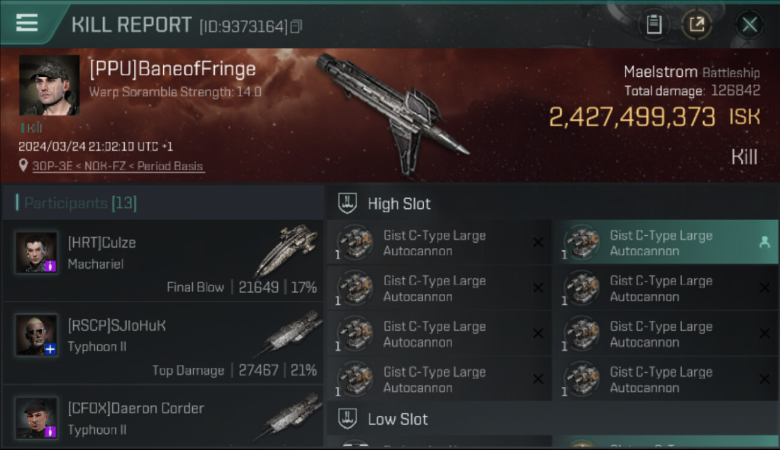Click X on last right Autocannon

[x=764, y=379]
